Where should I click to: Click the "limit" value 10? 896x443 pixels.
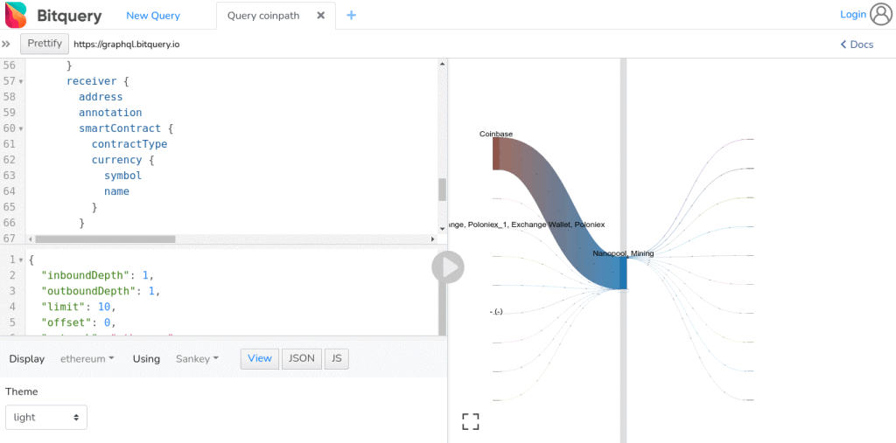[104, 308]
